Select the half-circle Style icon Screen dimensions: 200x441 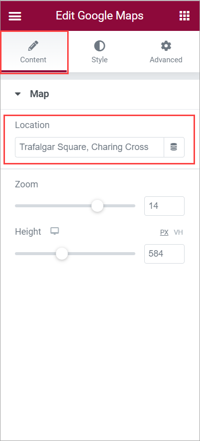[x=100, y=46]
